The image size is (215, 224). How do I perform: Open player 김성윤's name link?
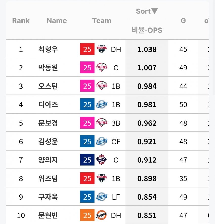(x=48, y=142)
